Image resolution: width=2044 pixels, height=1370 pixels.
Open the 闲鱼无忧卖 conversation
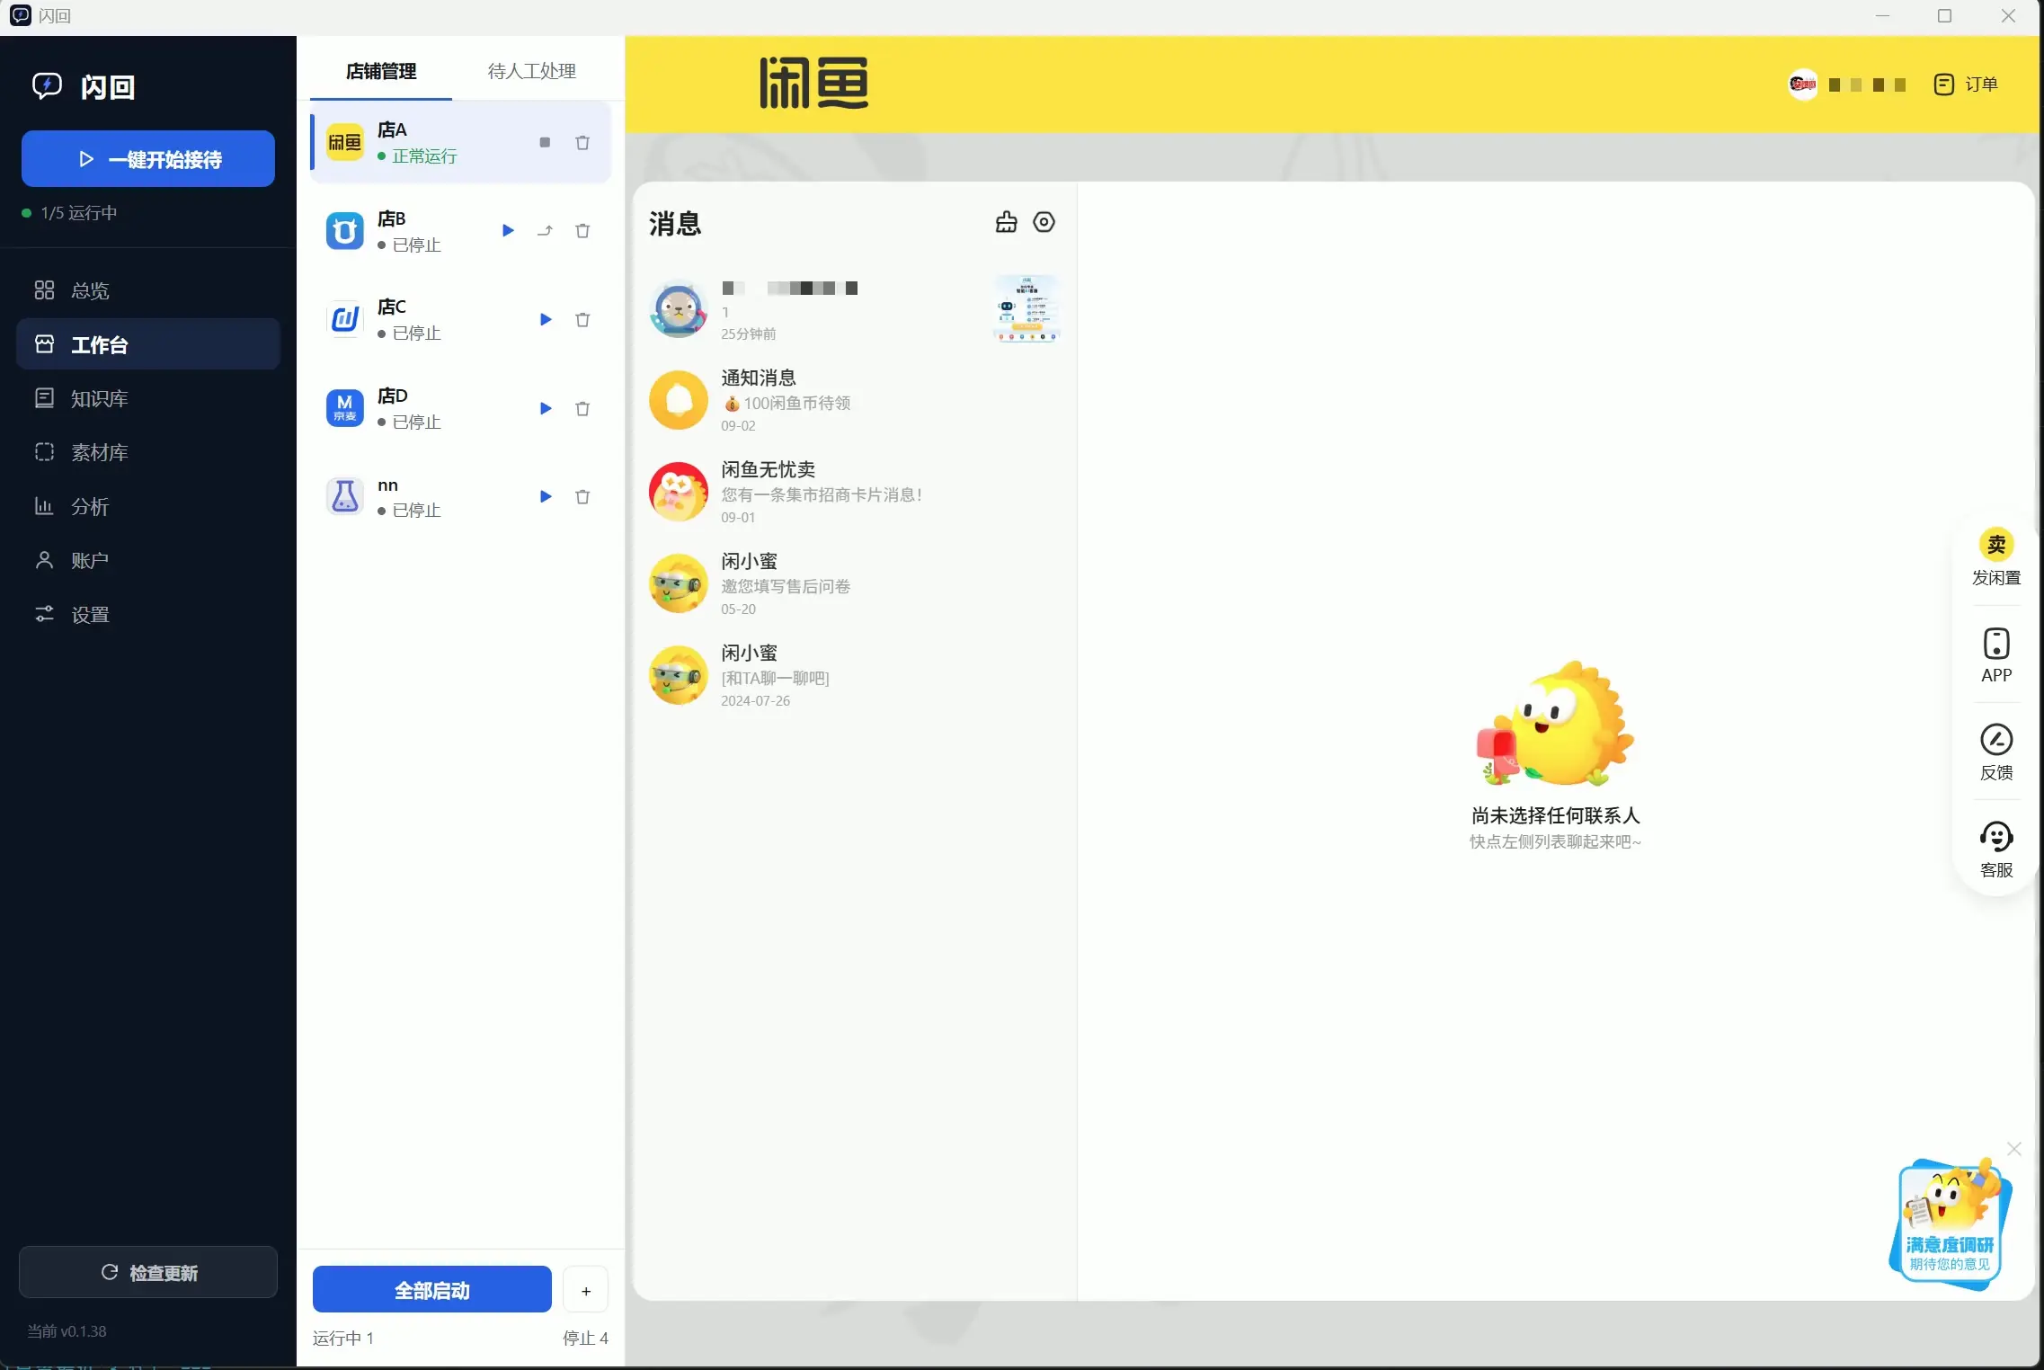[854, 493]
